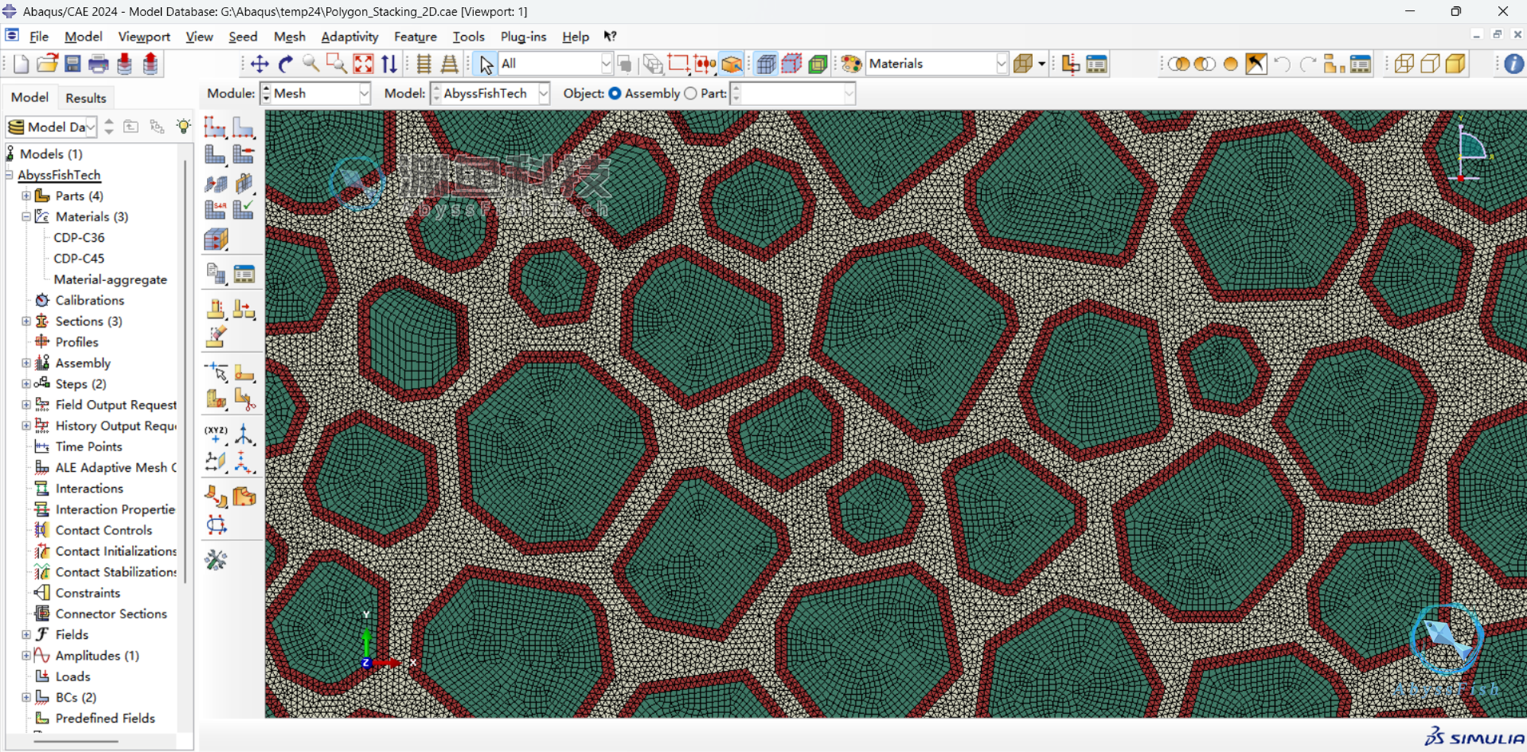The height and width of the screenshot is (752, 1527).
Task: Select the Pan View tool
Action: [x=260, y=64]
